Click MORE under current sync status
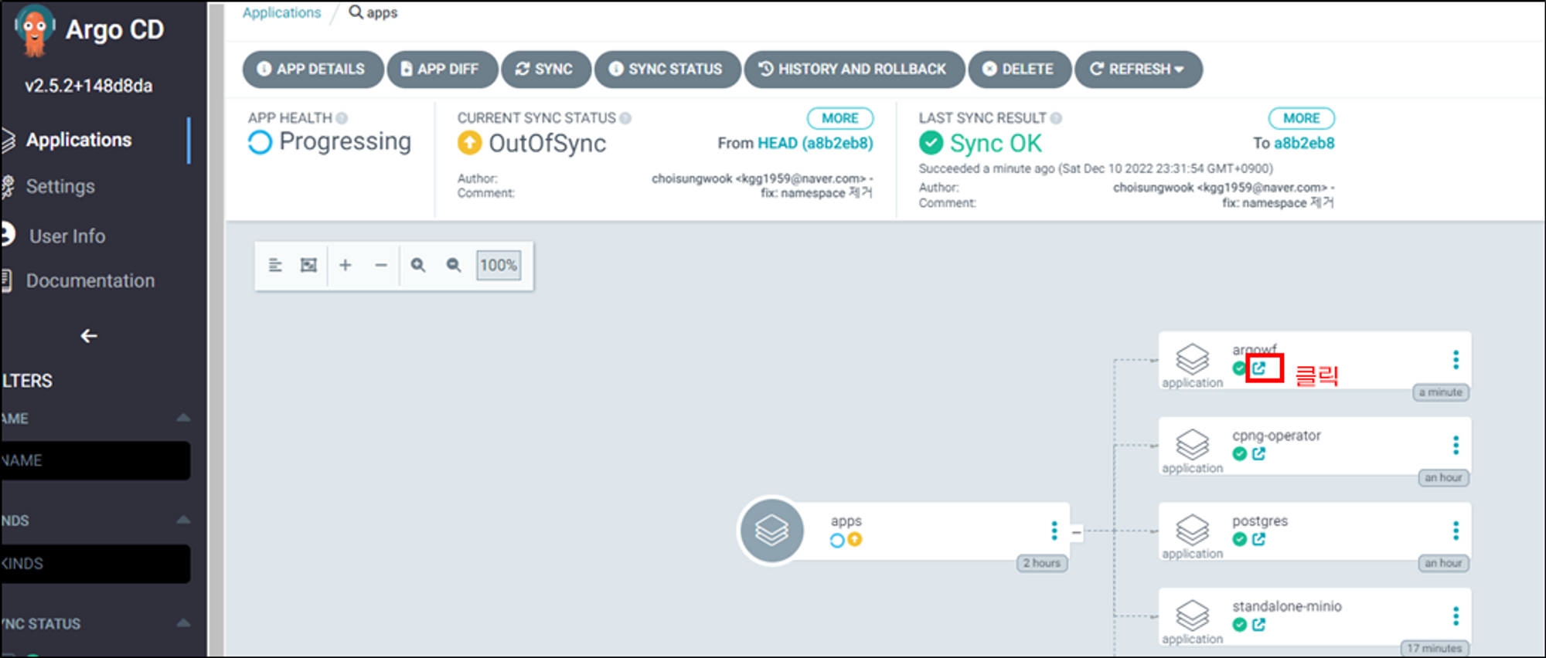1546x658 pixels. pos(840,118)
